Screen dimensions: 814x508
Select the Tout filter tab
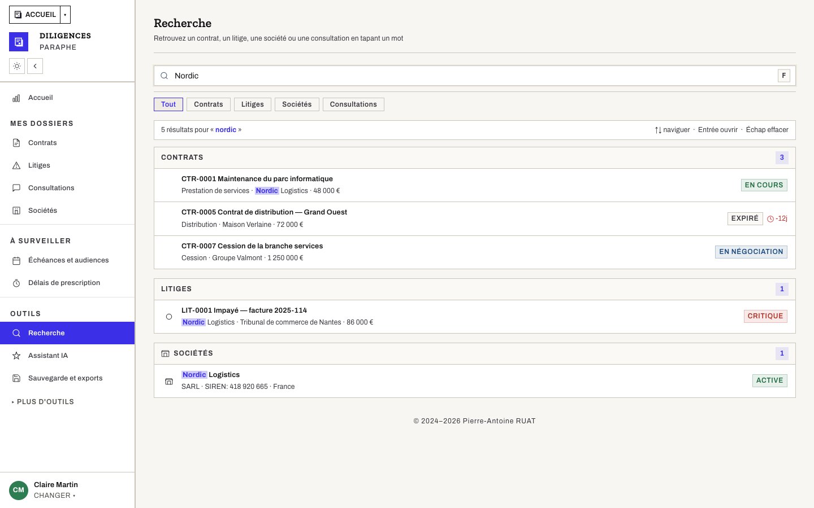168,104
